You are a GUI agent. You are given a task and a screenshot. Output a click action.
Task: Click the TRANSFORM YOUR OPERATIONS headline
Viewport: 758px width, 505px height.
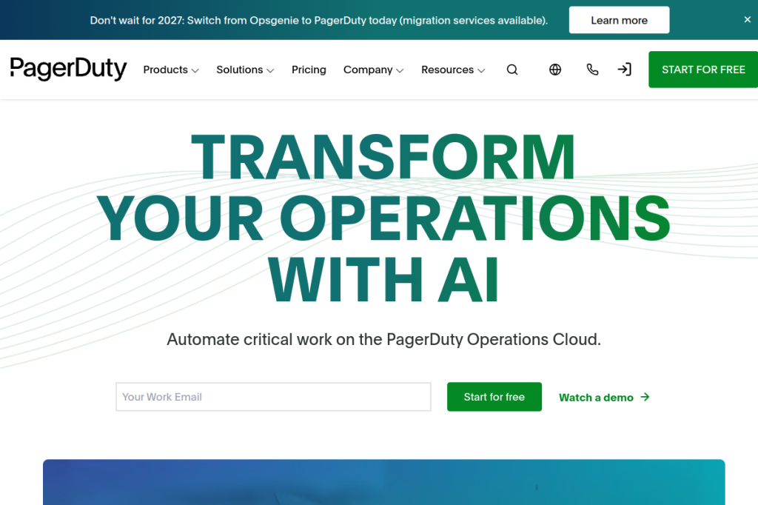coord(383,218)
